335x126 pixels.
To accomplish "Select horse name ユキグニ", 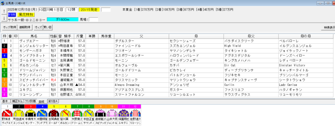I will [x=26, y=90].
